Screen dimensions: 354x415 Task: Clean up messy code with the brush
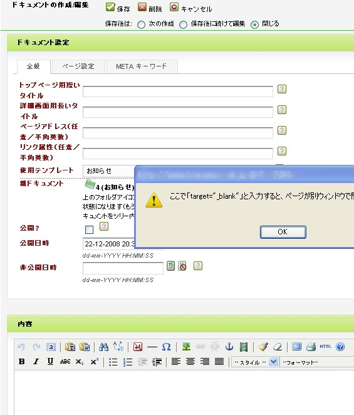click(263, 347)
